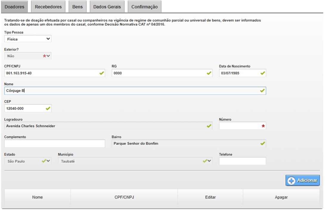Switch to the Recebedores tab
The image size is (325, 211).
click(x=48, y=7)
